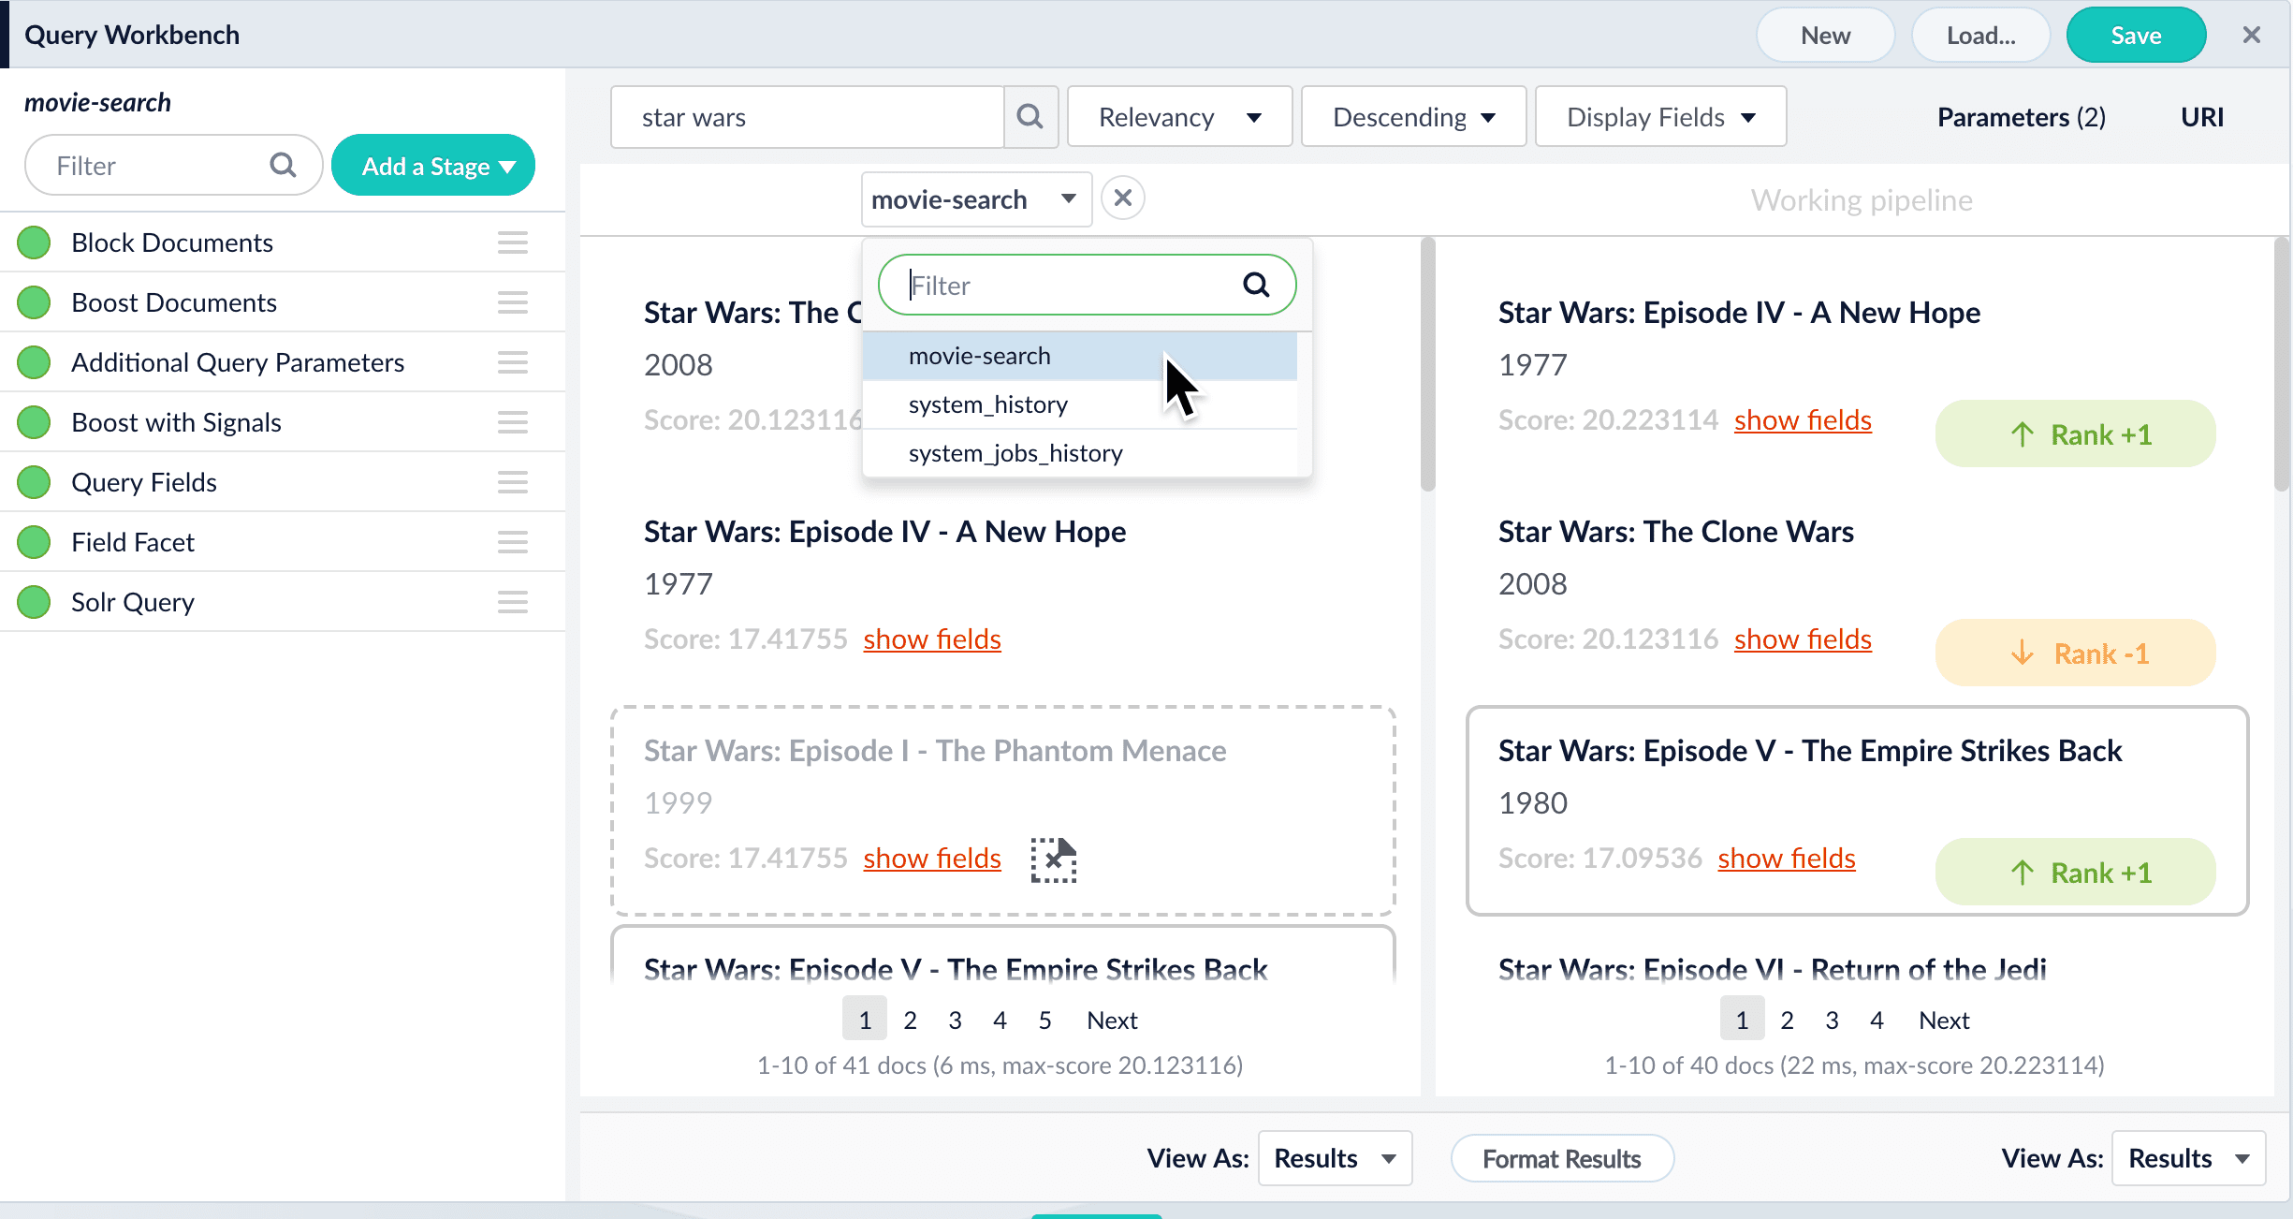The image size is (2293, 1219).
Task: Click the Format Results button
Action: tap(1561, 1159)
